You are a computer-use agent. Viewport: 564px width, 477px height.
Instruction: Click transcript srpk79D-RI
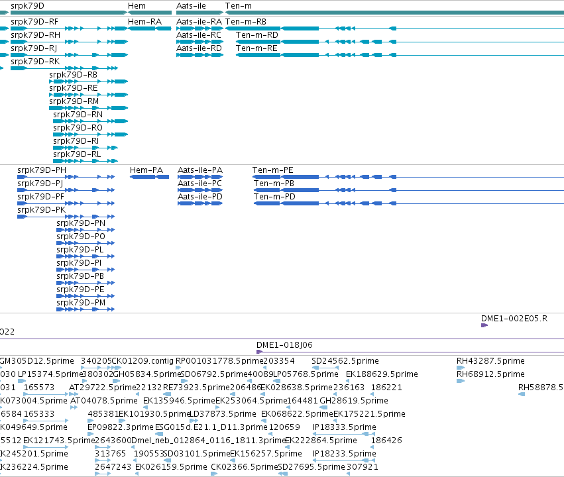(x=76, y=141)
